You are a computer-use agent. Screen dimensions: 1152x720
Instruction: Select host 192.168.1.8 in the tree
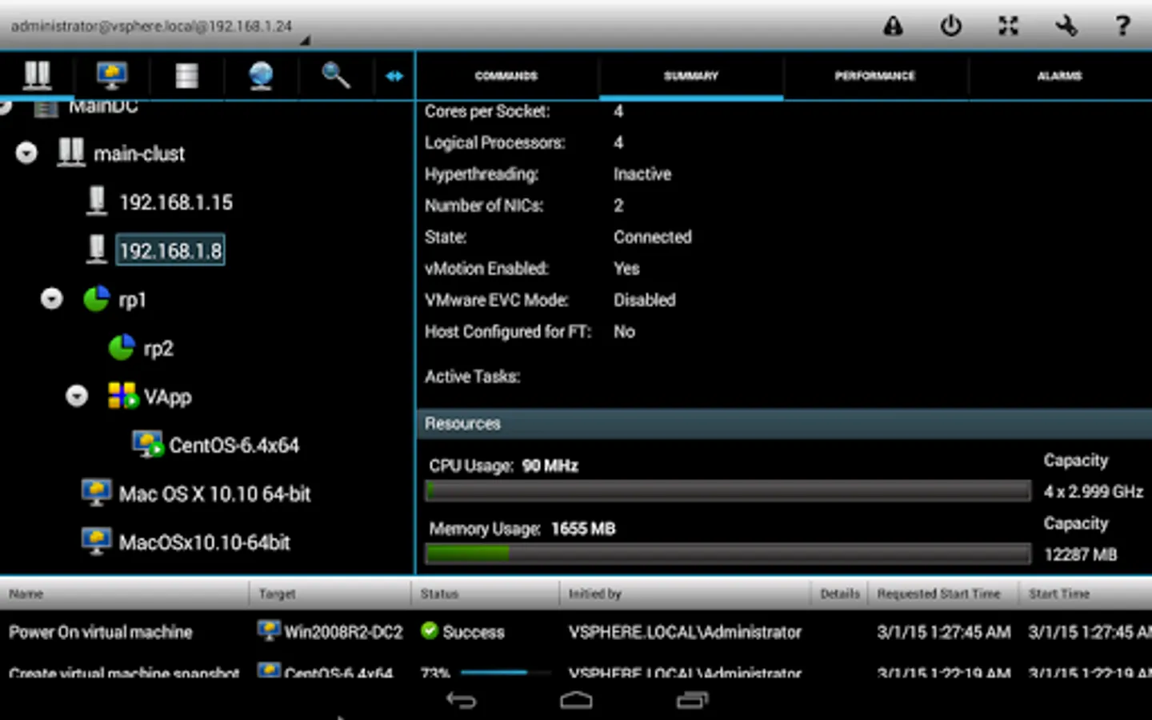pos(170,250)
